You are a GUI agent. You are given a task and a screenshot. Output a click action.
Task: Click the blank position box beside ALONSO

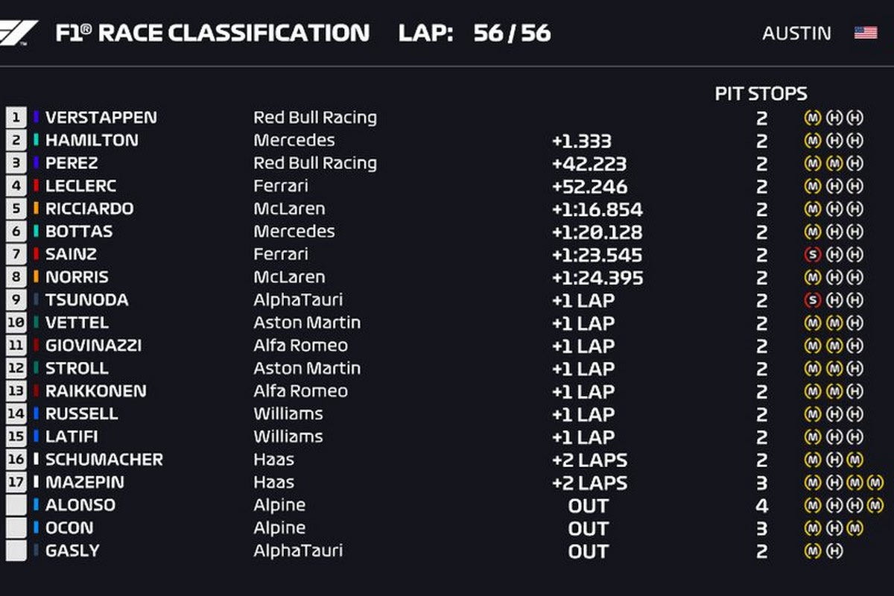click(x=16, y=506)
